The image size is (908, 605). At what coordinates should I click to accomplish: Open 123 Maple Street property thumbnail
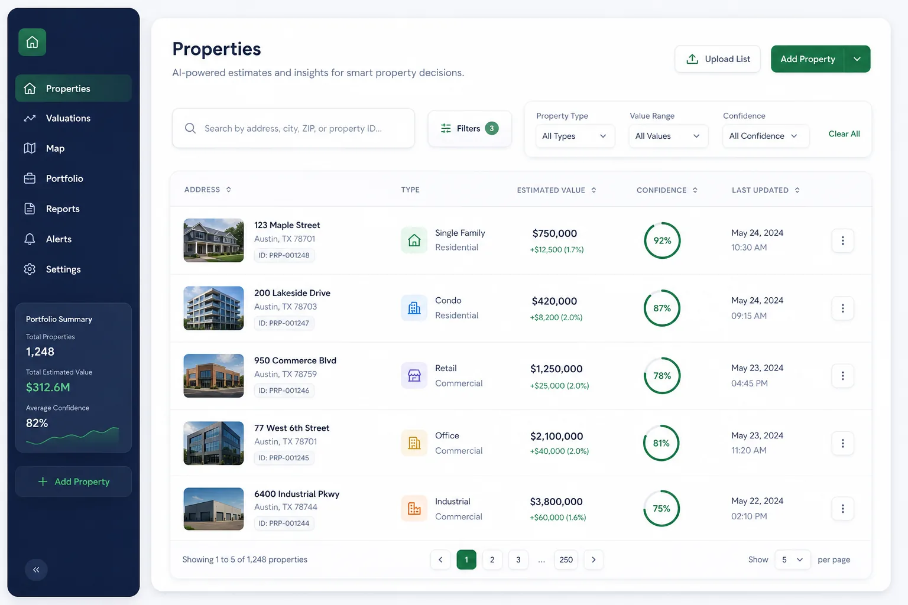pos(213,240)
